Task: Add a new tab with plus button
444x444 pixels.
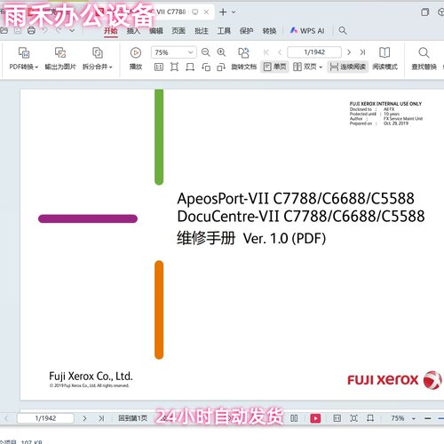Action: 223,12
